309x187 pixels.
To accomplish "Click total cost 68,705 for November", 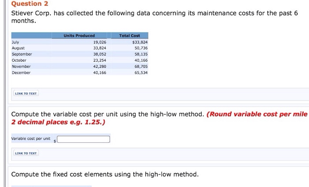I will tap(141, 66).
